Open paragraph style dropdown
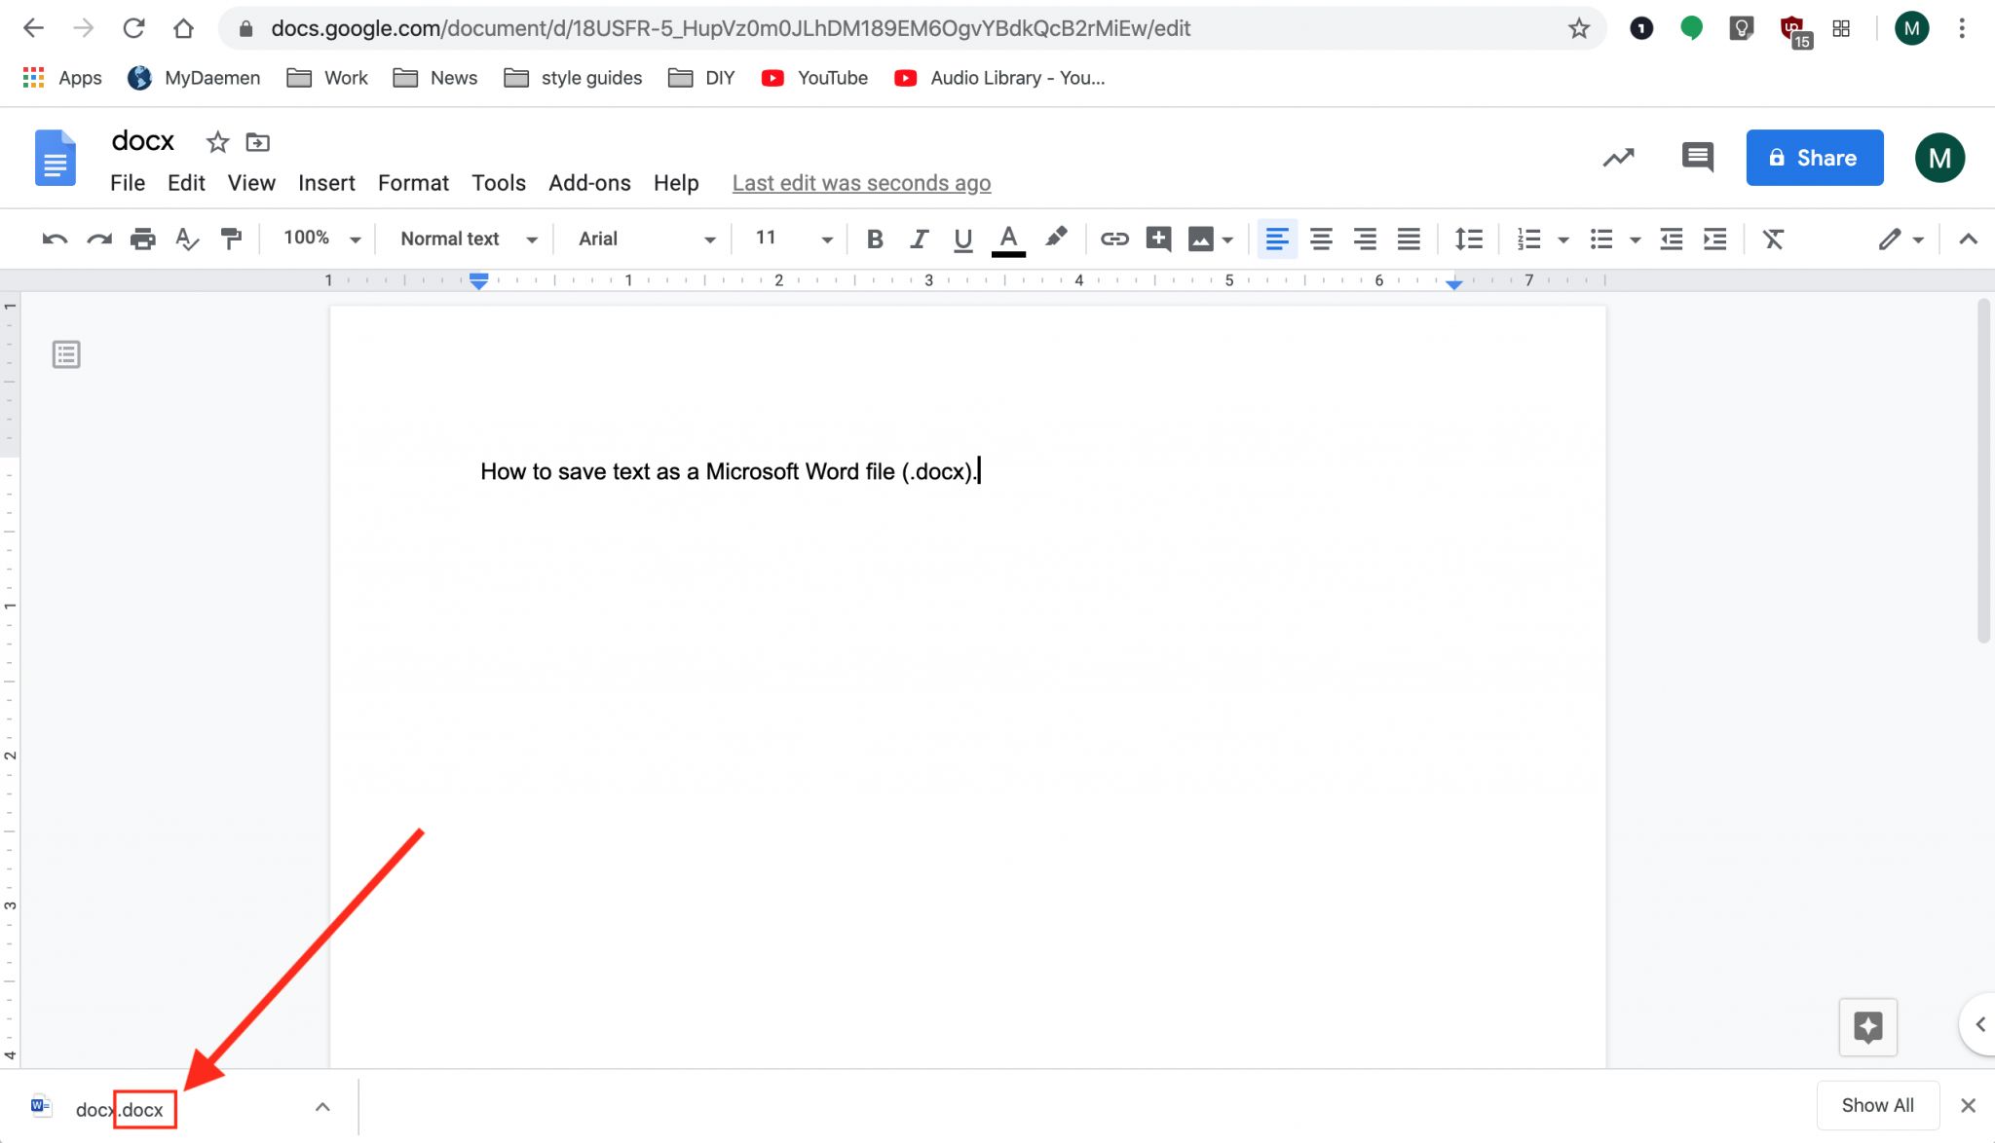This screenshot has height=1143, width=1995. (x=466, y=239)
